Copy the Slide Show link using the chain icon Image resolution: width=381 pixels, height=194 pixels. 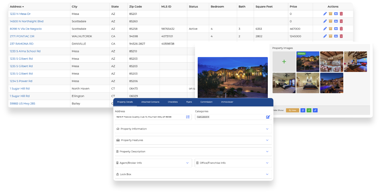coord(315,110)
